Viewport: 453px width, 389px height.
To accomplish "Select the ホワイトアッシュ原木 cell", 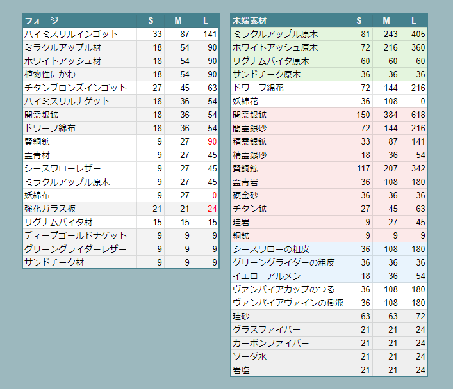I will (288, 47).
